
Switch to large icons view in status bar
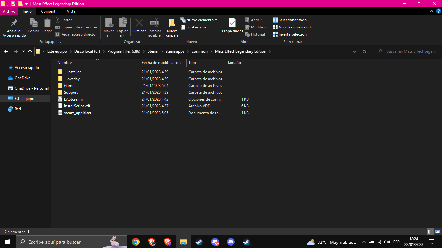tap(437, 232)
